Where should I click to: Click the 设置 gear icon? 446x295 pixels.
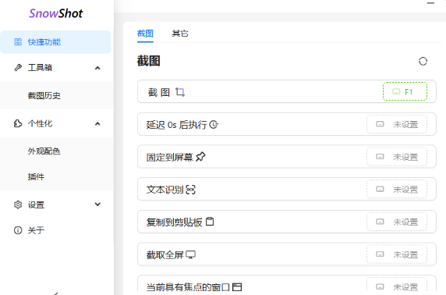[x=18, y=204]
